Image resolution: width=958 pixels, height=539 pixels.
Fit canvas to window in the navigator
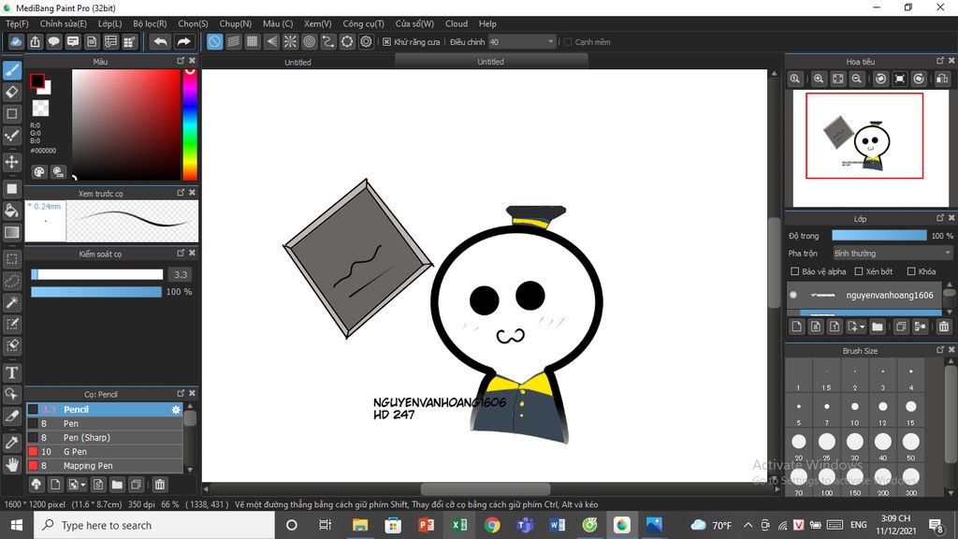(837, 79)
